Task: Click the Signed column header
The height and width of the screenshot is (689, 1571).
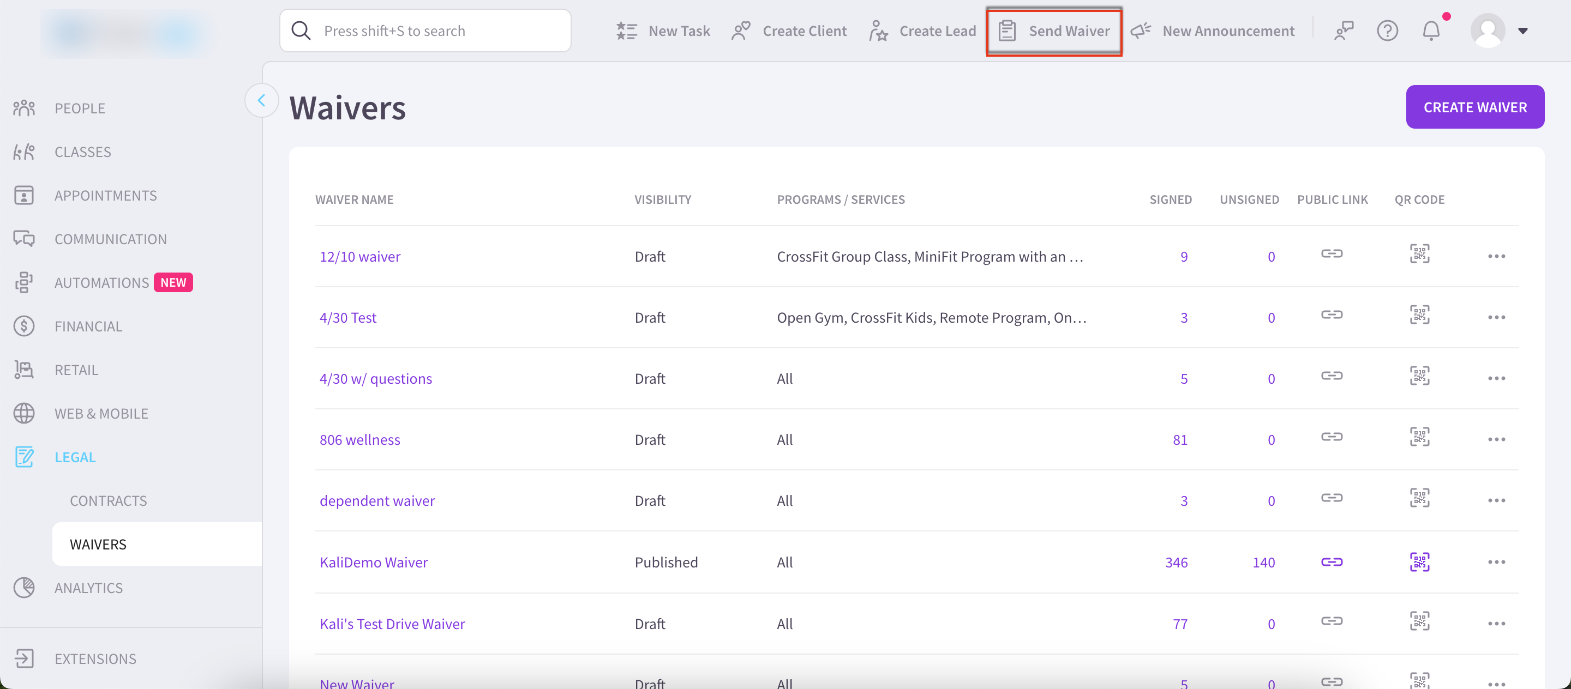Action: pyautogui.click(x=1170, y=199)
